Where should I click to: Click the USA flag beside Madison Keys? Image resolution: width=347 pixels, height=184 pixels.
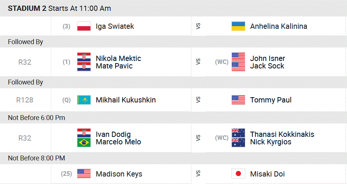[84, 174]
